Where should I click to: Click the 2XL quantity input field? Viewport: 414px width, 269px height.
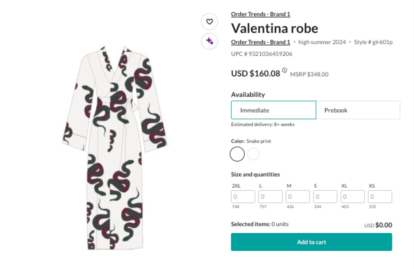[x=243, y=196]
